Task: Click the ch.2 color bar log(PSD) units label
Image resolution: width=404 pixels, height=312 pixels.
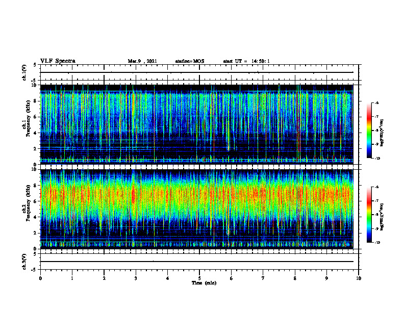Action: click(382, 217)
